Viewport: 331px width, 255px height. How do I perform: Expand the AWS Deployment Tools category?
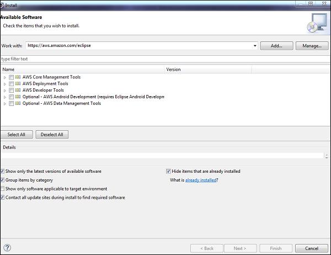(x=5, y=84)
